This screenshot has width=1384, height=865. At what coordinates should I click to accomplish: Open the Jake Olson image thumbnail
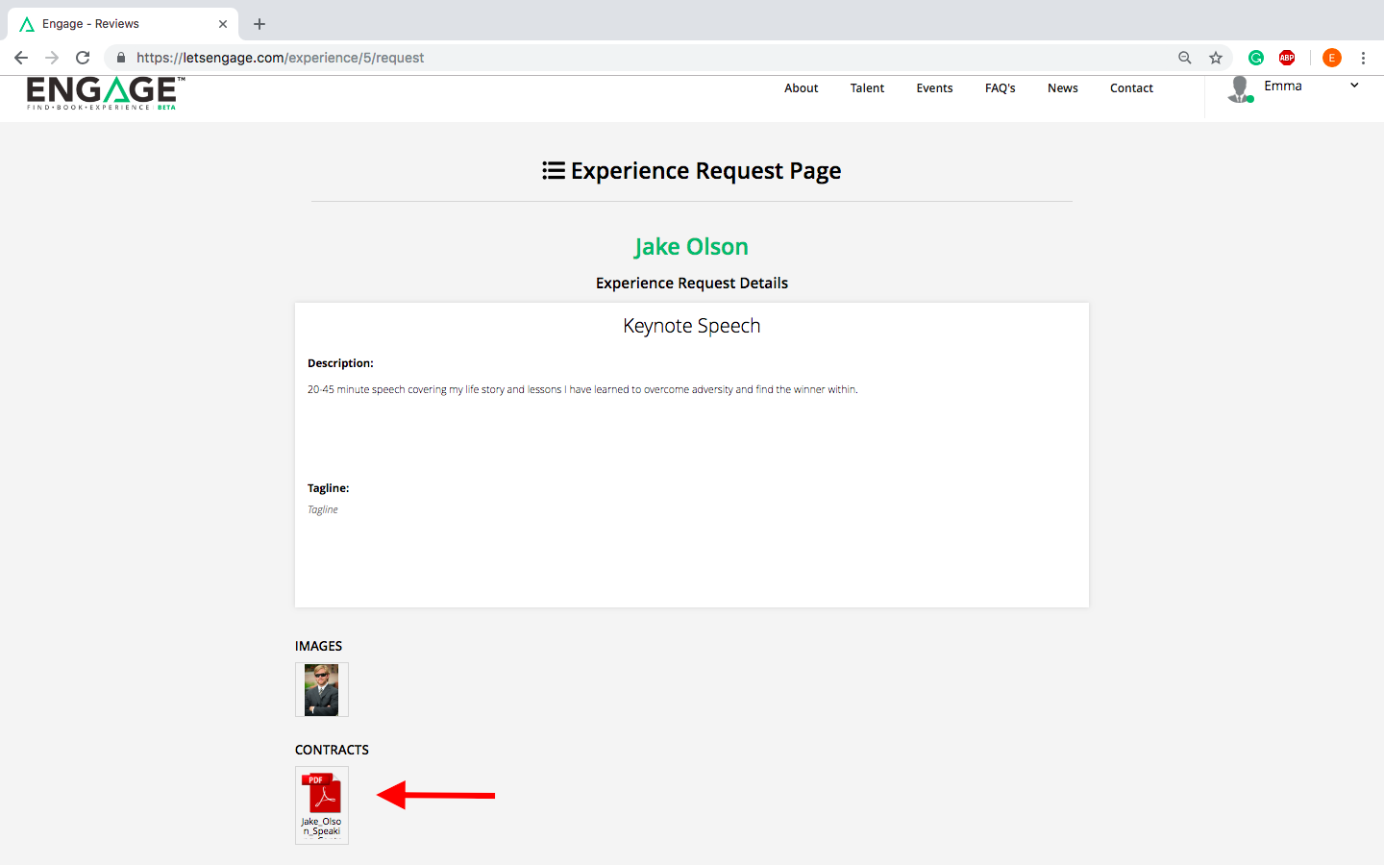click(321, 689)
